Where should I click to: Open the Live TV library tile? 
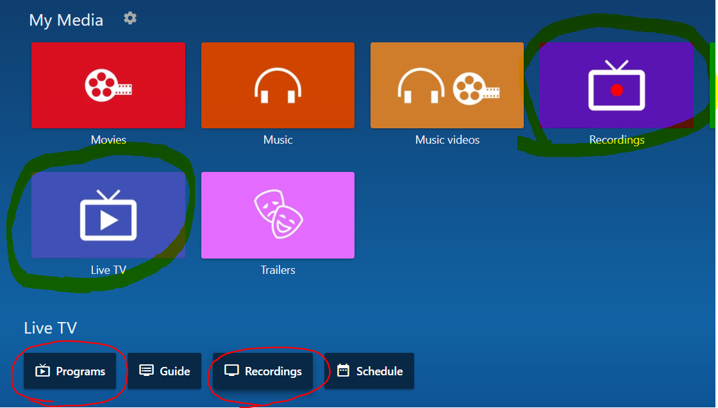coord(108,215)
